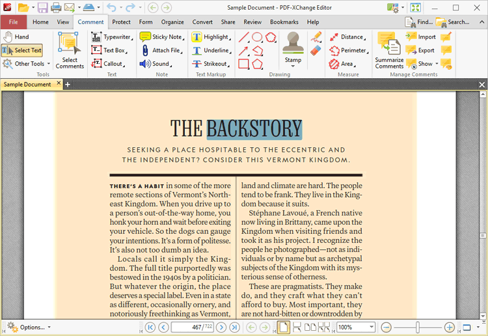Select the Rectangle drawing tool
488x336 pixels.
point(244,64)
